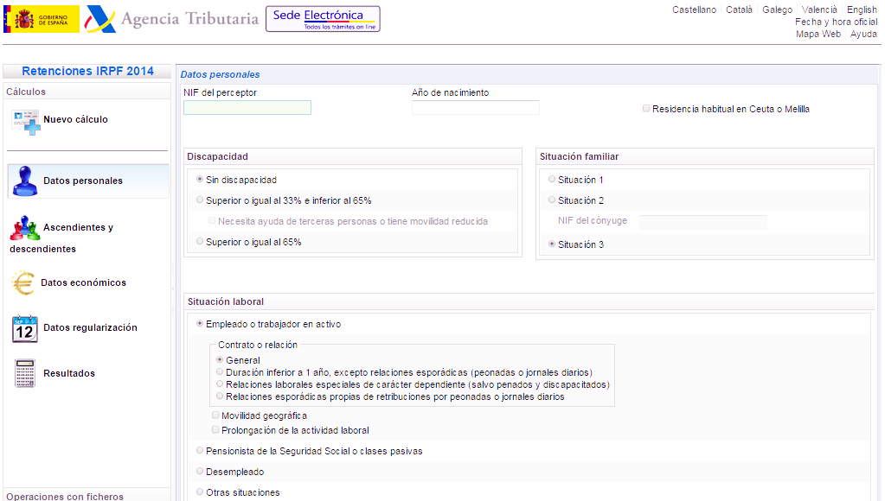Open the Datos regularización calendar icon

point(24,328)
